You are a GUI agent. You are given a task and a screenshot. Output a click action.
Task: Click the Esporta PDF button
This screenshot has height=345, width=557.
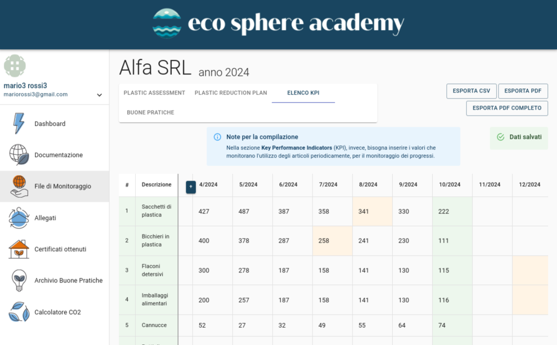(x=523, y=91)
